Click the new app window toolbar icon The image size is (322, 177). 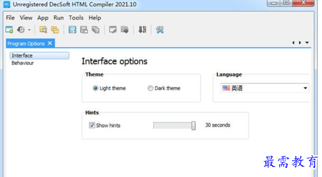point(9,30)
